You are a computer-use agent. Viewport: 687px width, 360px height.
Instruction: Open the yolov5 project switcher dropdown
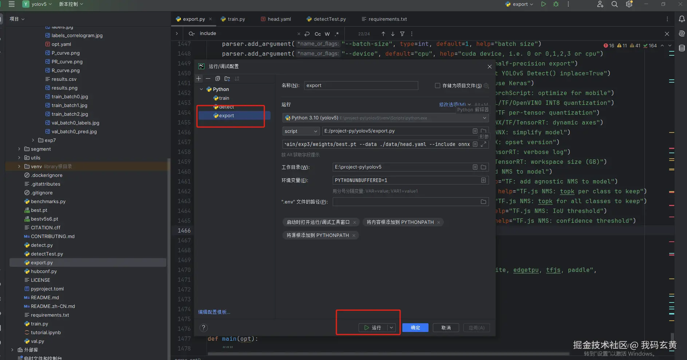(x=37, y=4)
